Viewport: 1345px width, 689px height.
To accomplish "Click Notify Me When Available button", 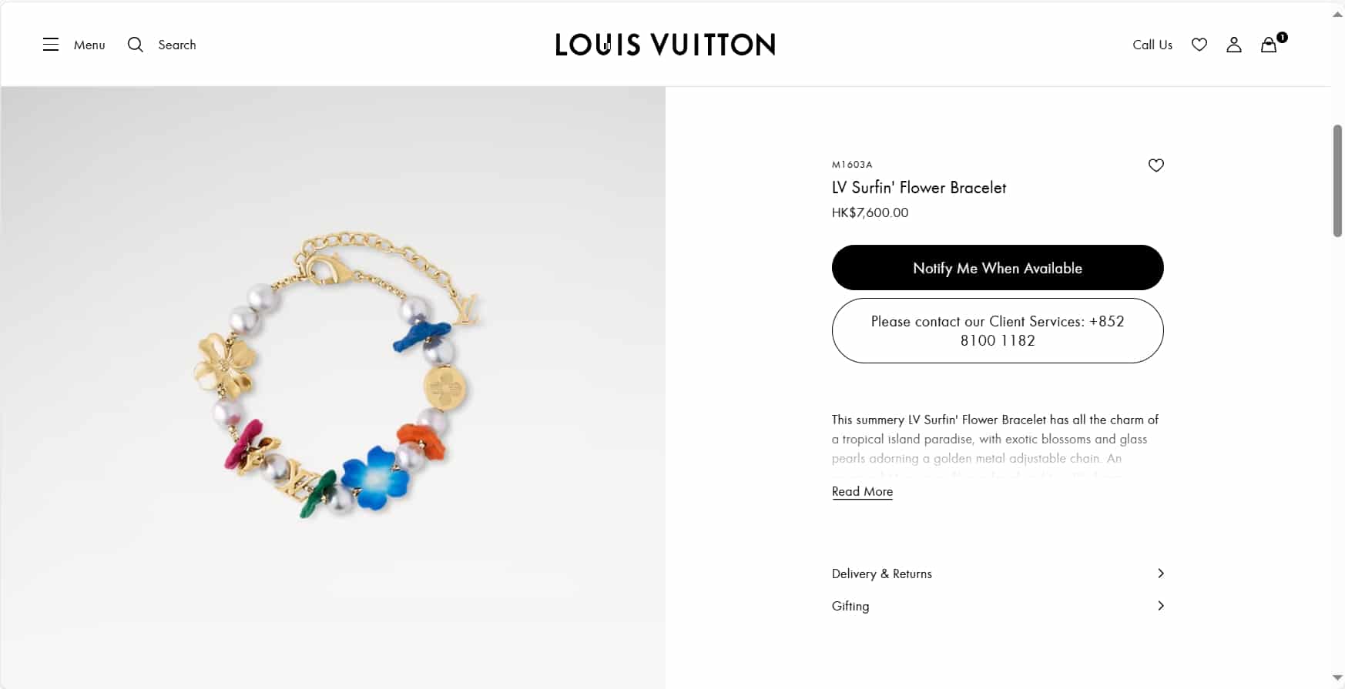I will tap(998, 268).
